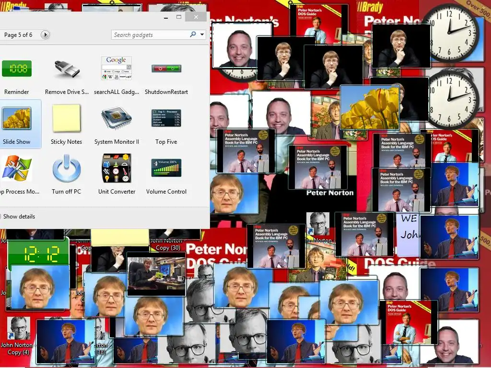Click the Search gadgets input field
Screen dimensions: 491x368
tap(150, 34)
